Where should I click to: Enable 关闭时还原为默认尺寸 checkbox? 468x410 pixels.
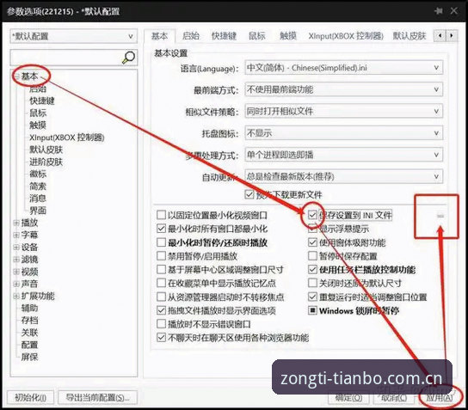click(312, 283)
